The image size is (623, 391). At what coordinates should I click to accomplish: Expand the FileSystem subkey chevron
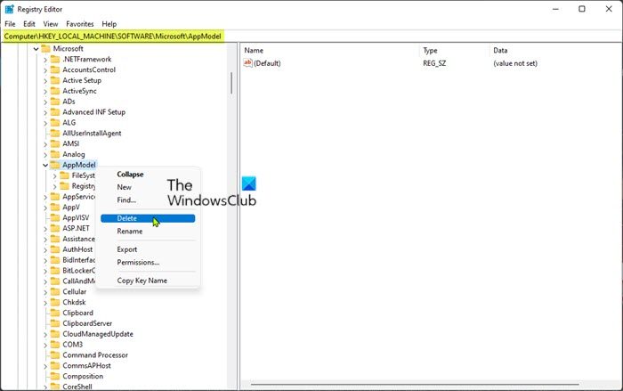click(x=54, y=175)
